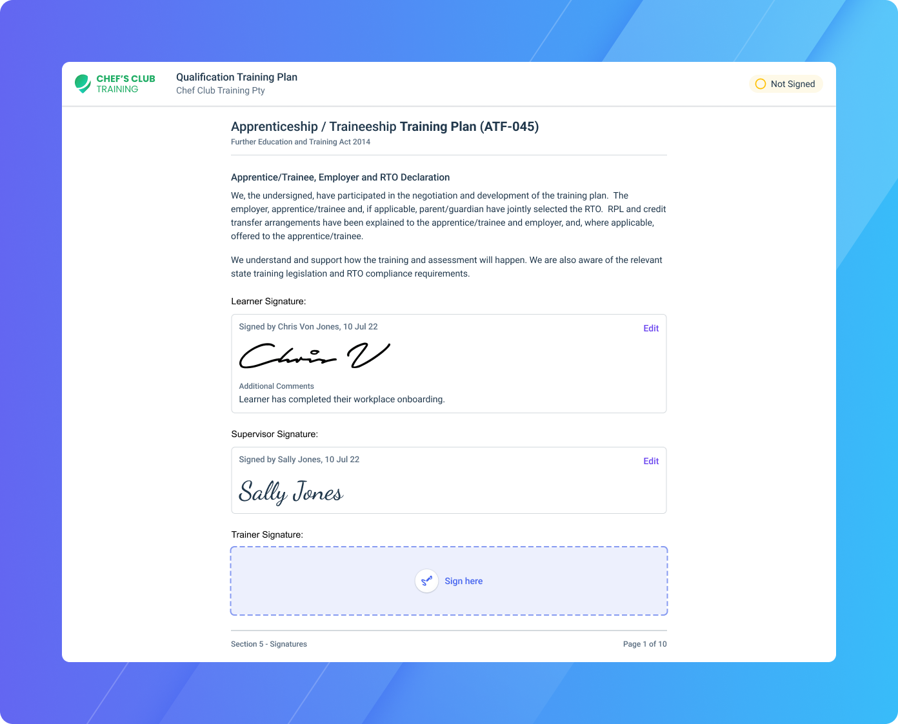898x724 pixels.
Task: Select the green teardrop logo mark in header
Action: pyautogui.click(x=82, y=83)
